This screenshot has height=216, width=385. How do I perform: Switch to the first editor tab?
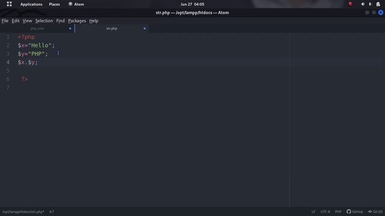pyautogui.click(x=37, y=28)
